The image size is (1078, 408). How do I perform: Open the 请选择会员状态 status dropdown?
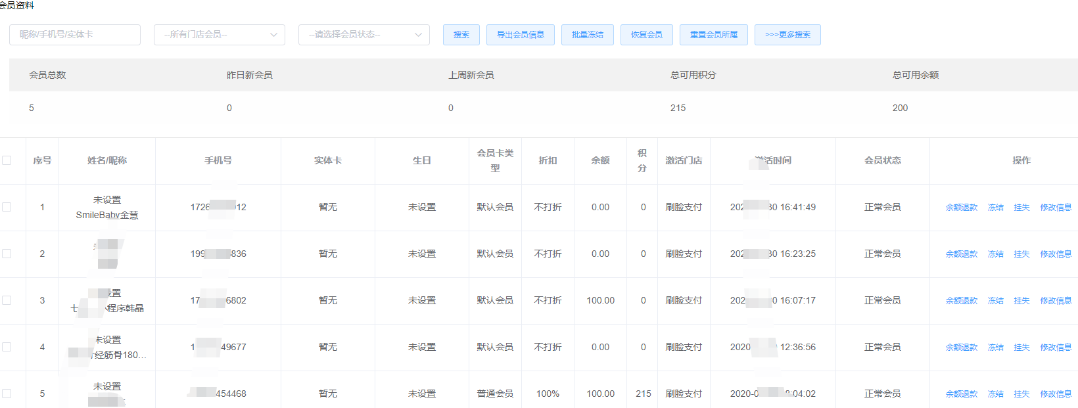click(x=363, y=35)
